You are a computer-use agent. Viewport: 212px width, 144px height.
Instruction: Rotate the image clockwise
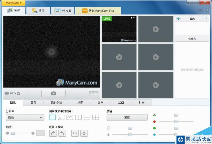(53, 133)
